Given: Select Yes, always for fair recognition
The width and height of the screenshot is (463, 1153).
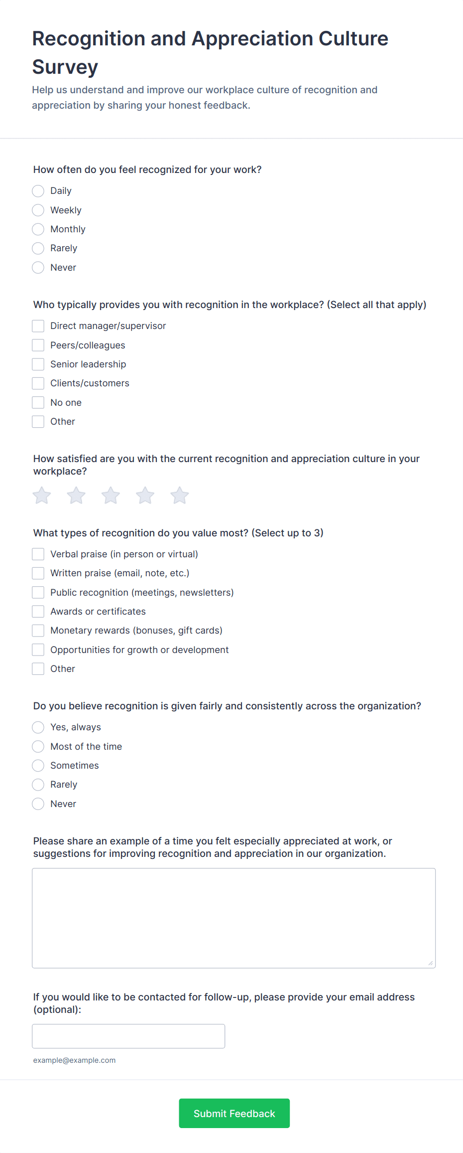Looking at the screenshot, I should (x=38, y=727).
